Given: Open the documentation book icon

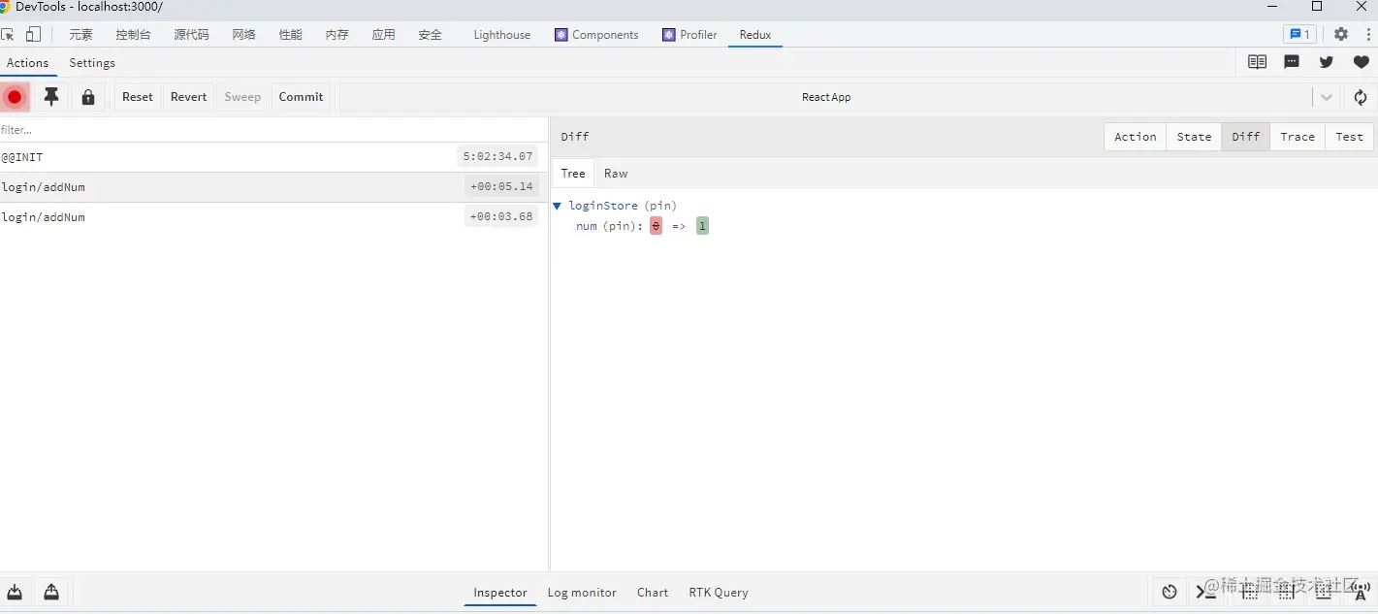Looking at the screenshot, I should tap(1257, 62).
